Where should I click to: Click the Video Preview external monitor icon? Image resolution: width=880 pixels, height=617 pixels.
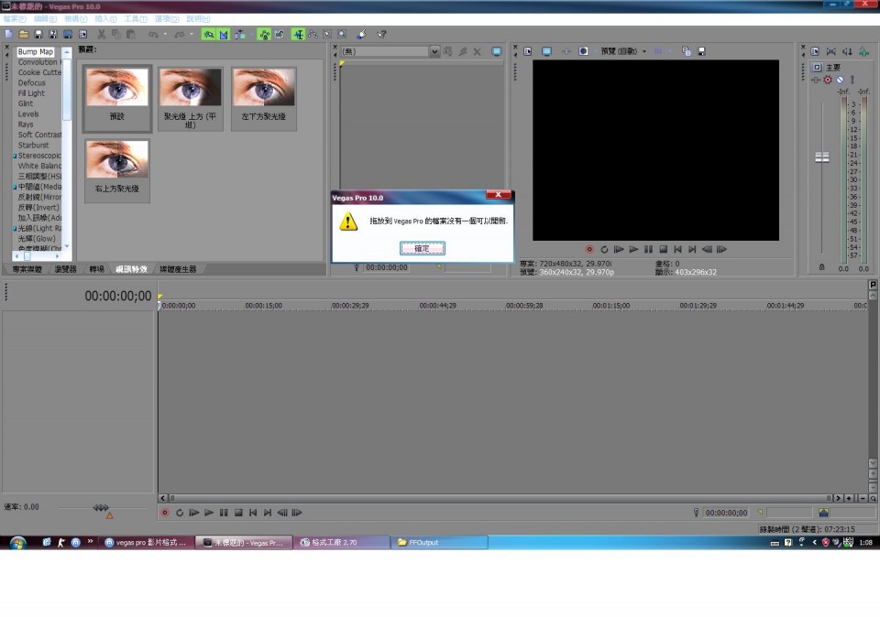[x=546, y=51]
